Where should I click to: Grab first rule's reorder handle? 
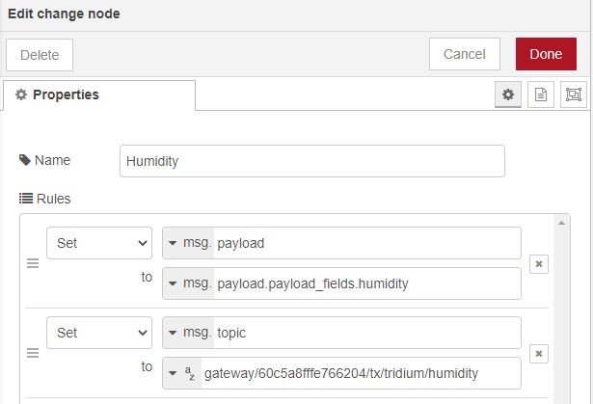point(33,263)
